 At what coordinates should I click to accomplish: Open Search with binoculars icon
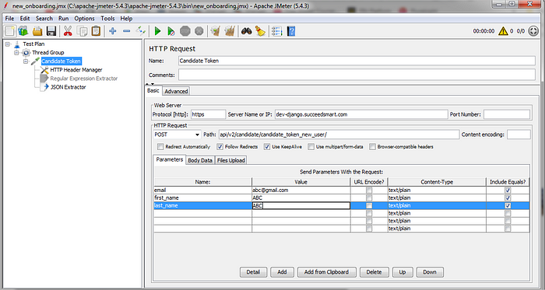click(x=247, y=31)
